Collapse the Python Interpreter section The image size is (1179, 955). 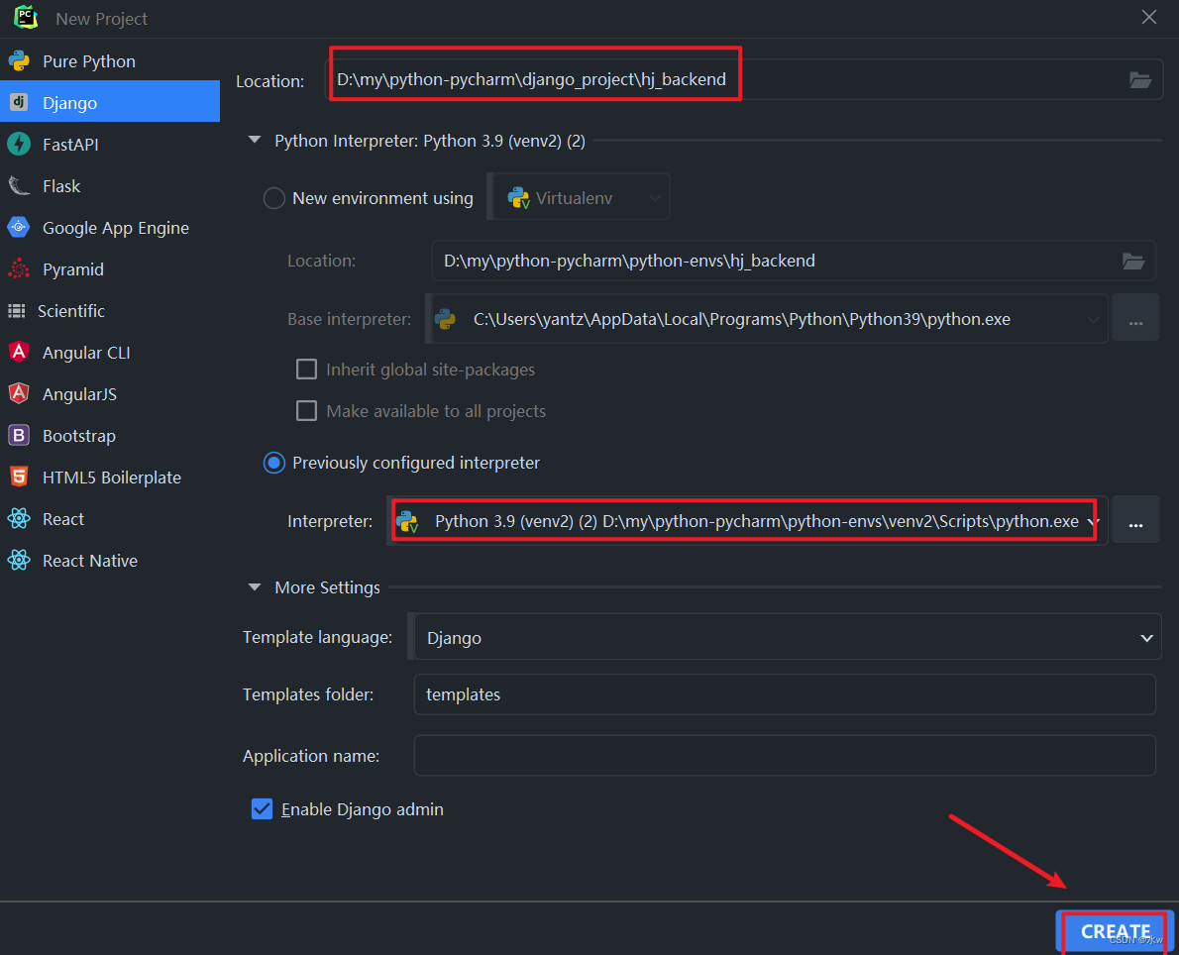click(x=255, y=140)
